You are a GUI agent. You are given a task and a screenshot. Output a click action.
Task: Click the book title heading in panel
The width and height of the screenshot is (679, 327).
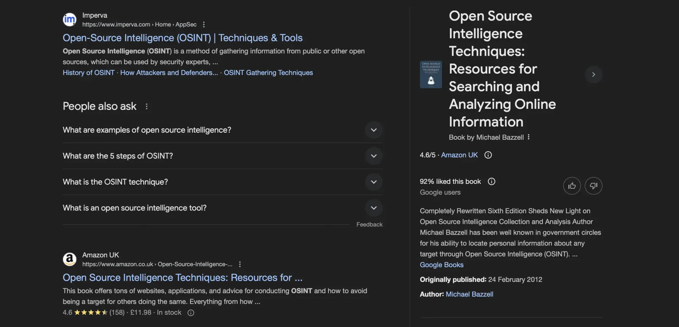[x=502, y=69]
